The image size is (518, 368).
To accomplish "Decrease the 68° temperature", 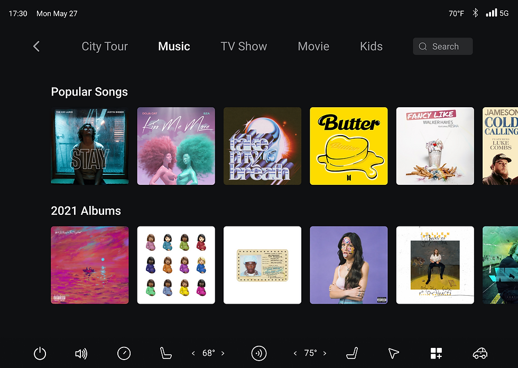I will 193,353.
